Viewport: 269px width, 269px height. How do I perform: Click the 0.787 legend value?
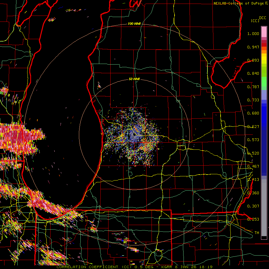click(253, 87)
